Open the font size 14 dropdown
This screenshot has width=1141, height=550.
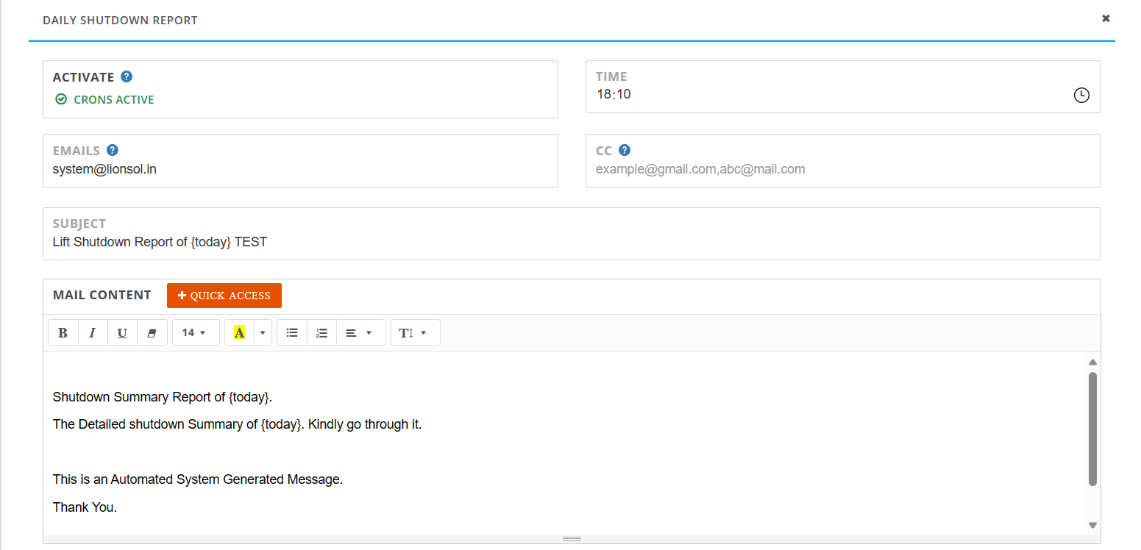pos(196,333)
